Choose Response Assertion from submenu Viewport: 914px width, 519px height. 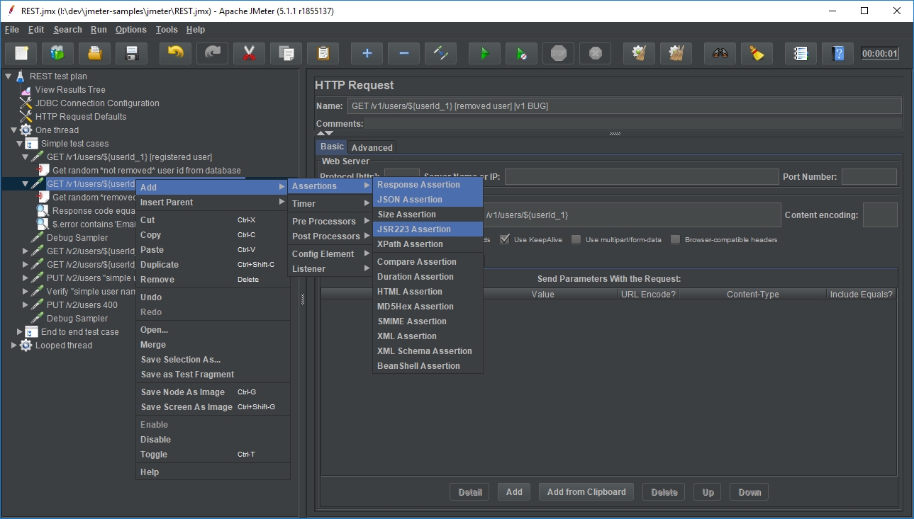click(428, 185)
